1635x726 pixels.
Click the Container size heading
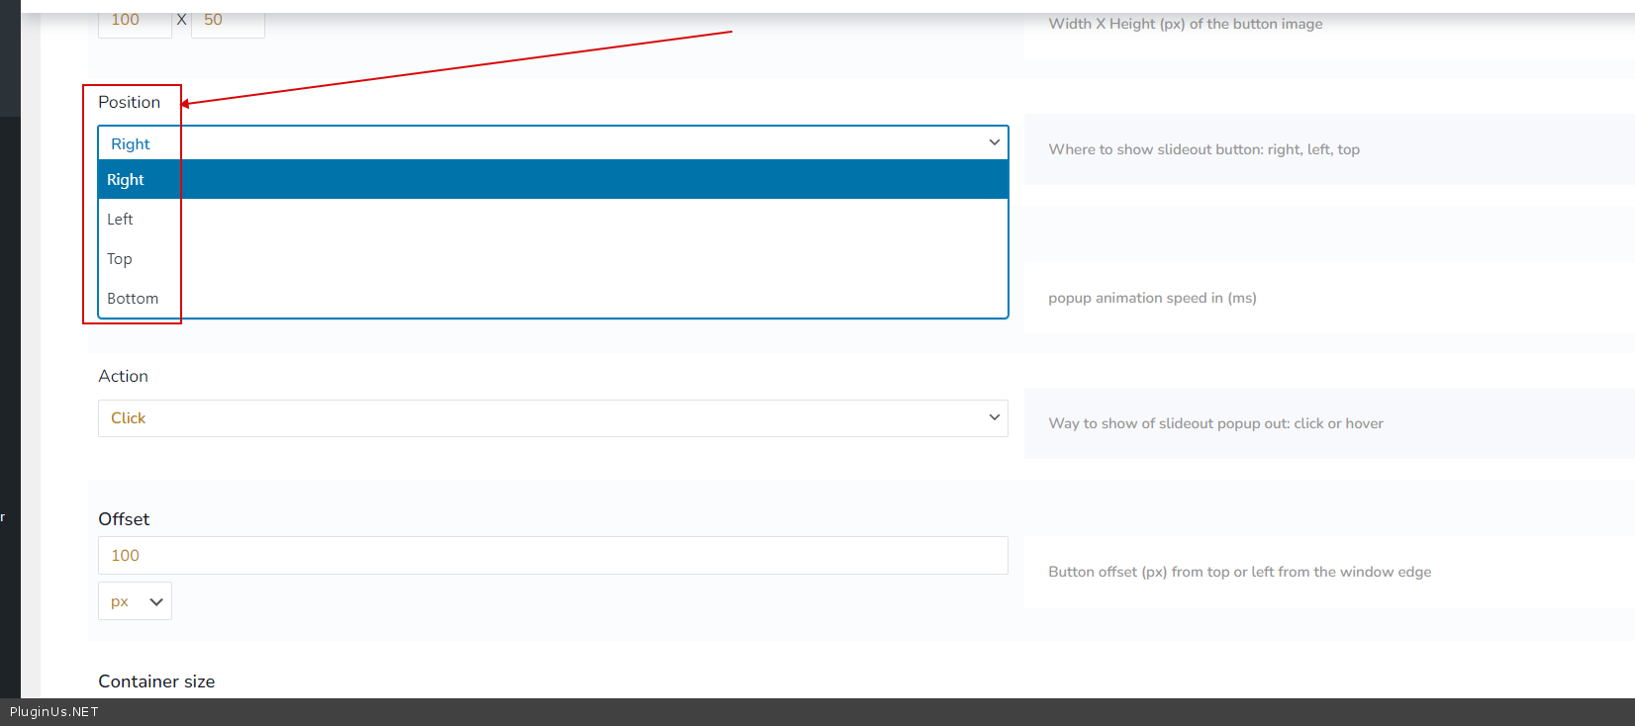coord(156,681)
